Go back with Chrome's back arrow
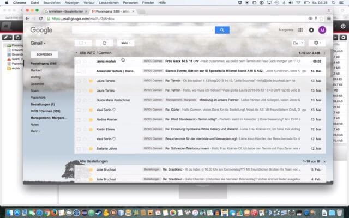The height and width of the screenshot is (218, 349). point(27,19)
